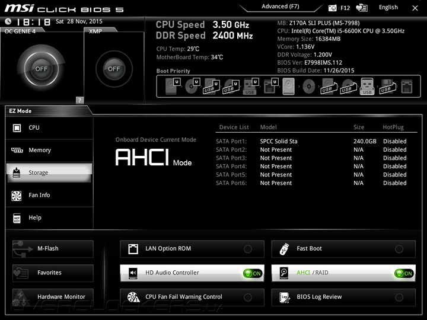427x320 pixels.
Task: Toggle the XMP OFF button
Action: coord(114,69)
